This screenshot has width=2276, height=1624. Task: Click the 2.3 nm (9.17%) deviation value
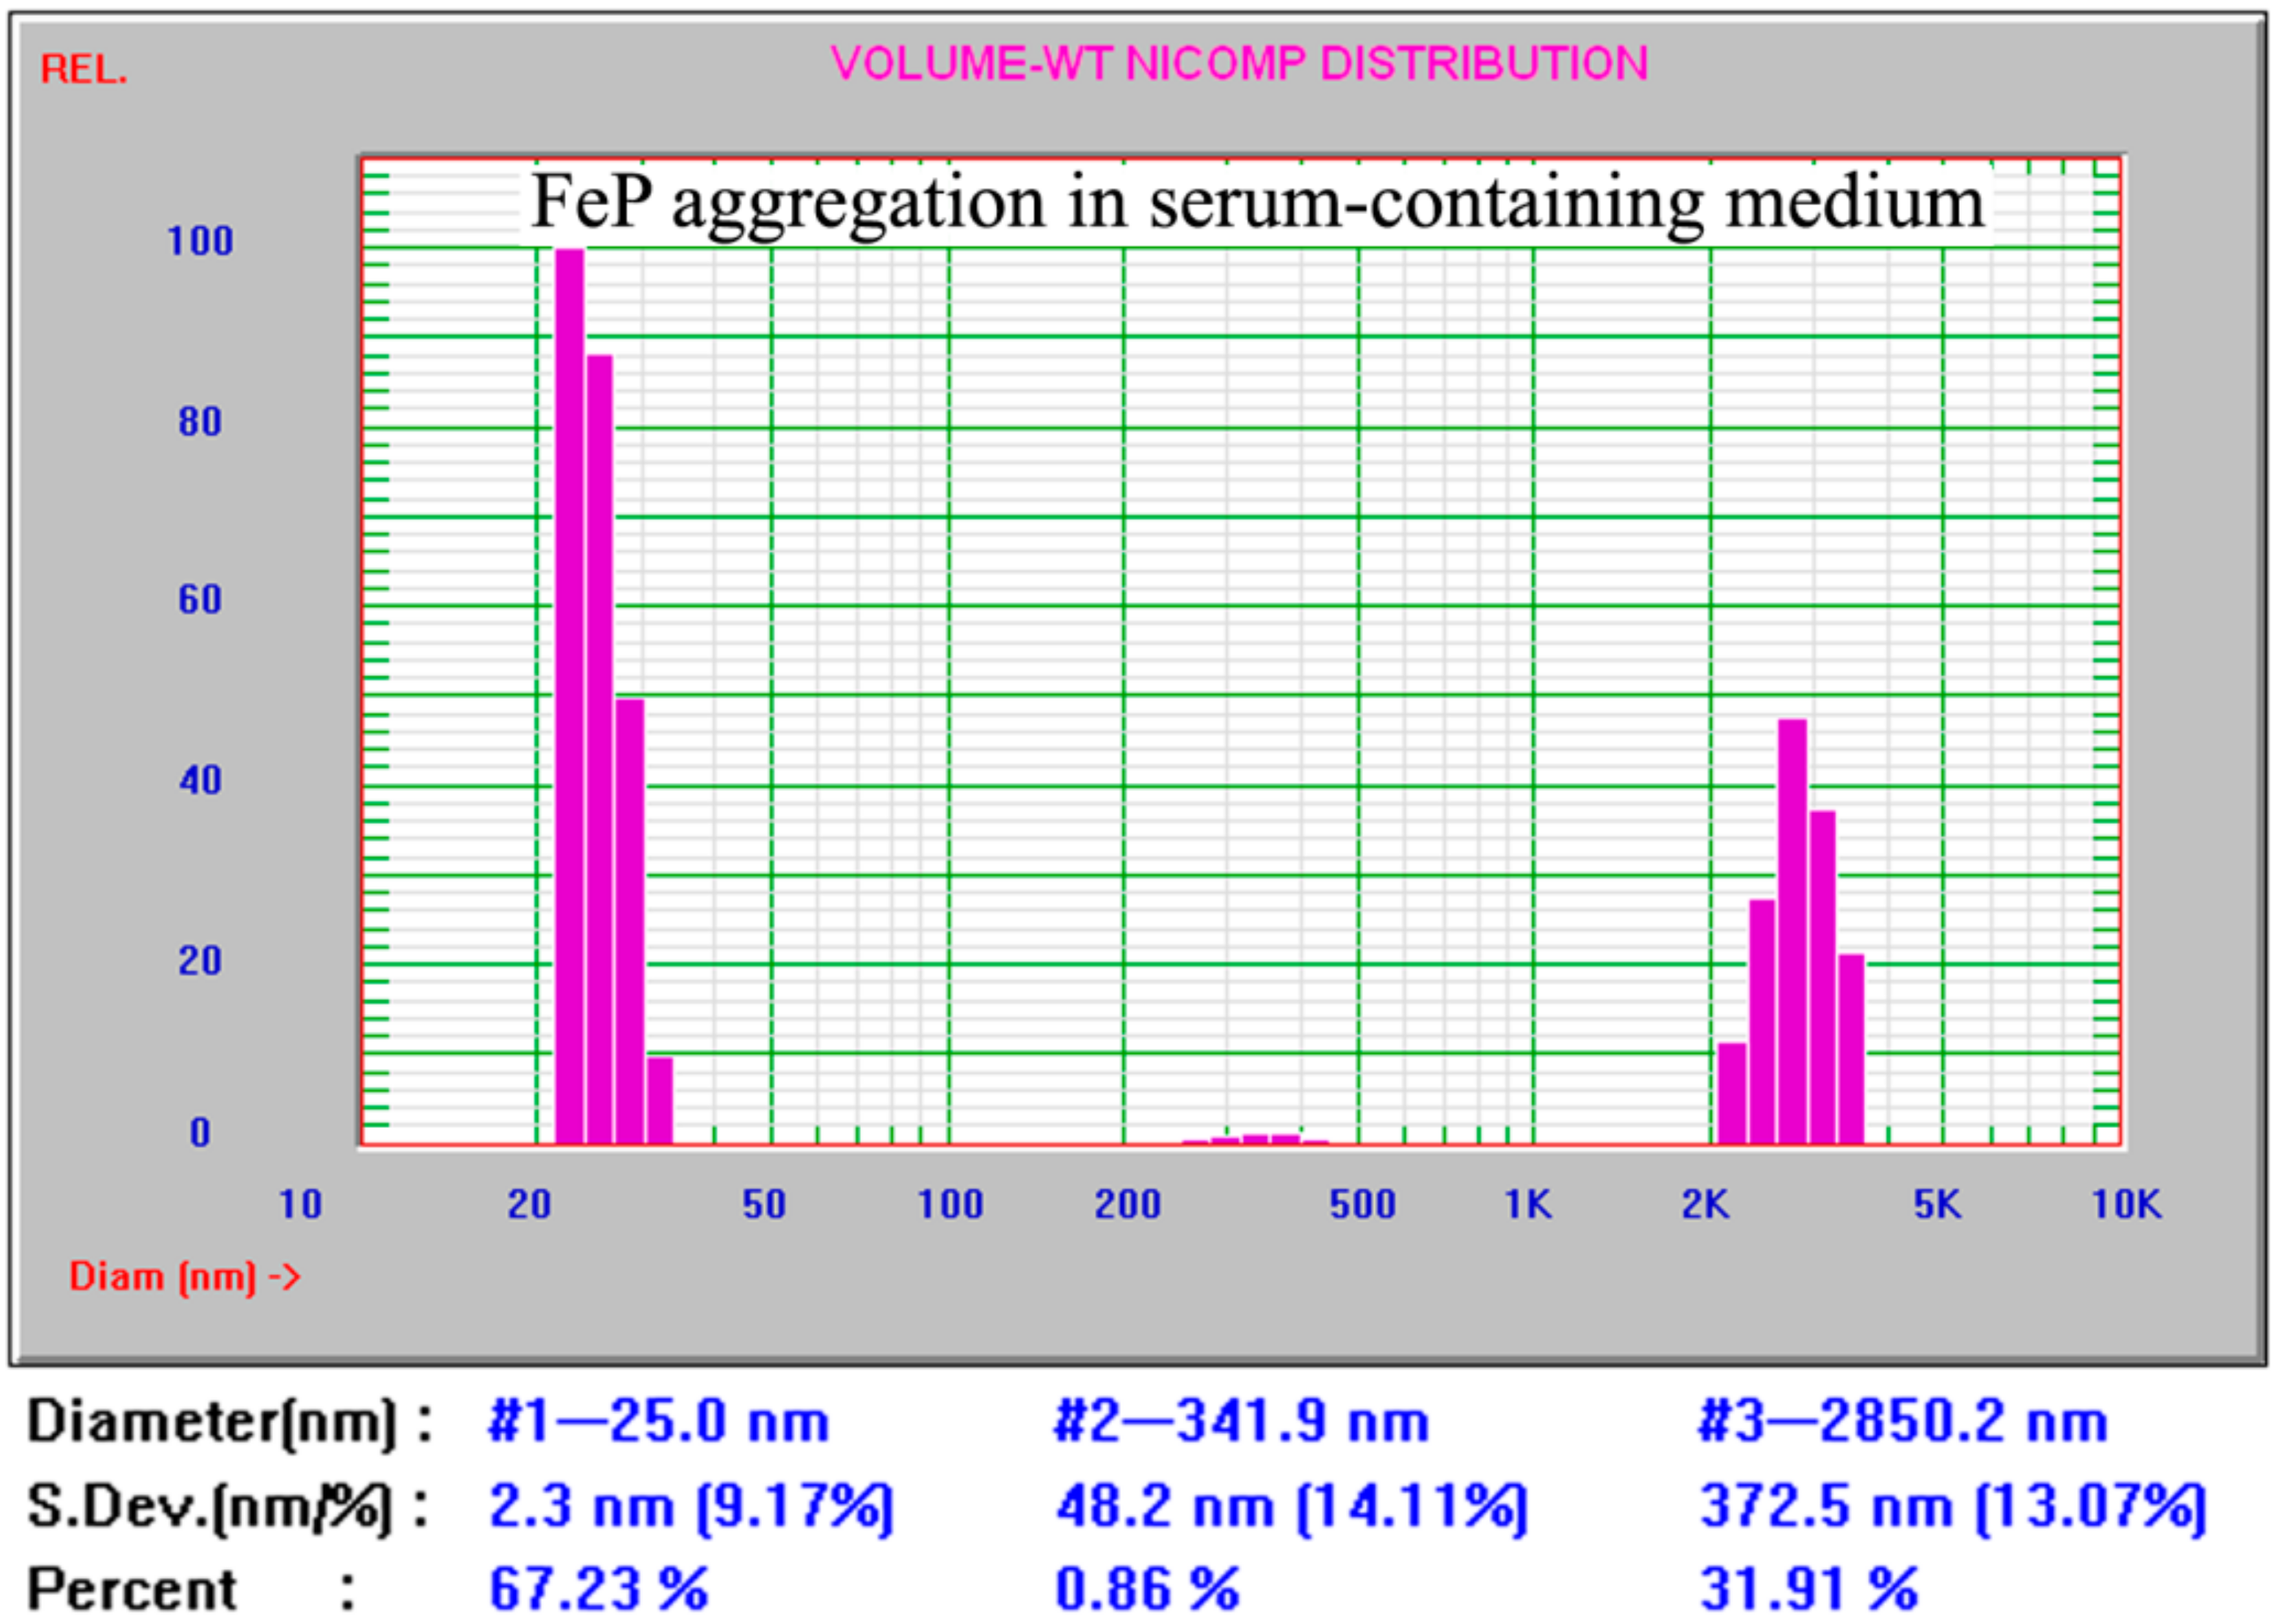[x=689, y=1506]
